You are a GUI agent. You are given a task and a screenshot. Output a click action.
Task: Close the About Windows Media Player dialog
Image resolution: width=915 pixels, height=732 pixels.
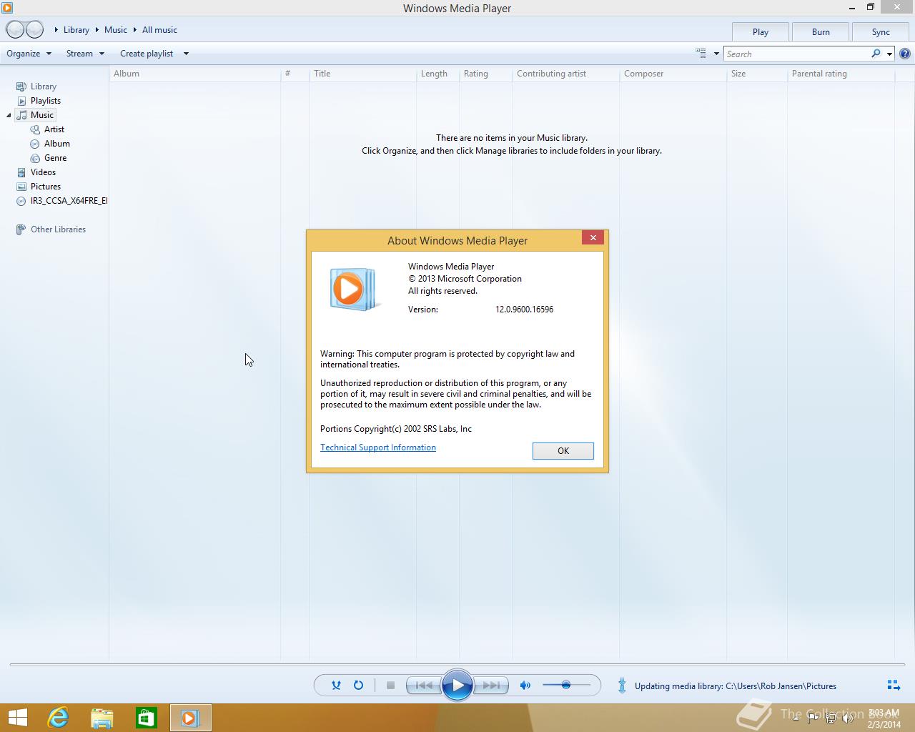[x=593, y=237]
